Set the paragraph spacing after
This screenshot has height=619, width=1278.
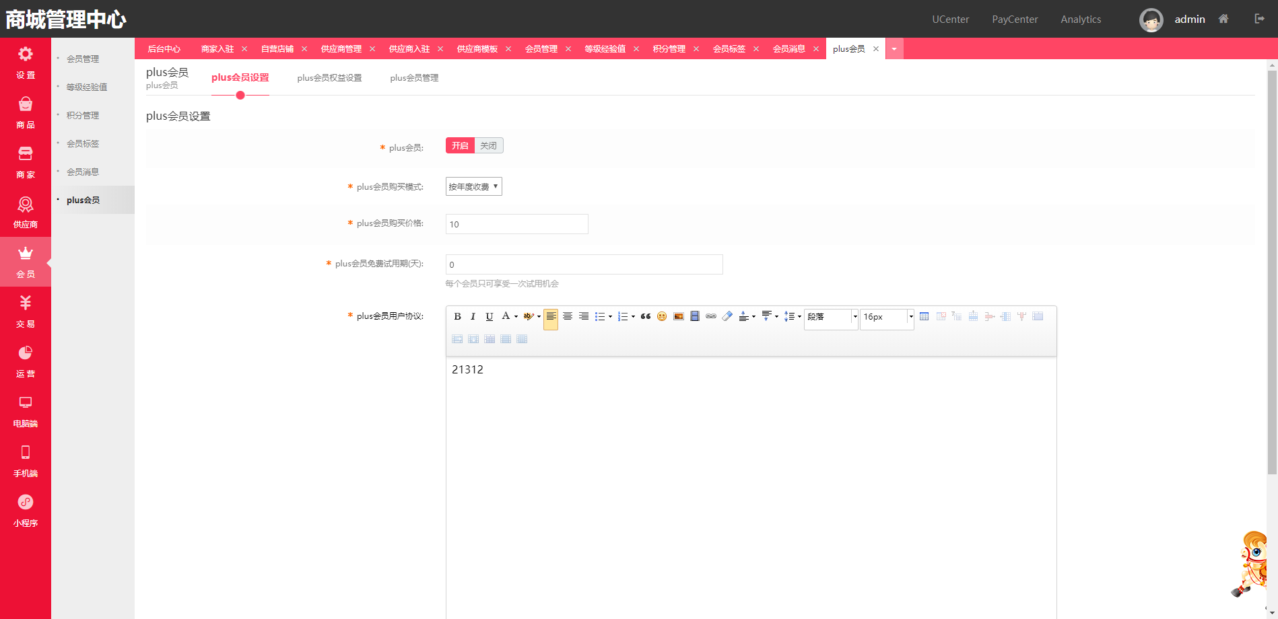766,316
